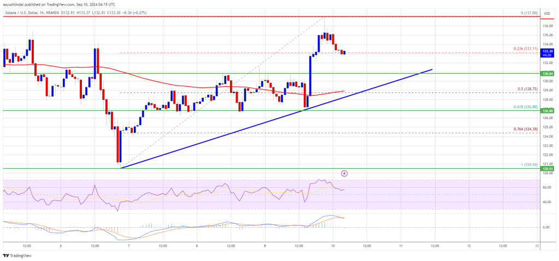
Task: Select the green 130.84 price level tag
Action: pyautogui.click(x=547, y=73)
